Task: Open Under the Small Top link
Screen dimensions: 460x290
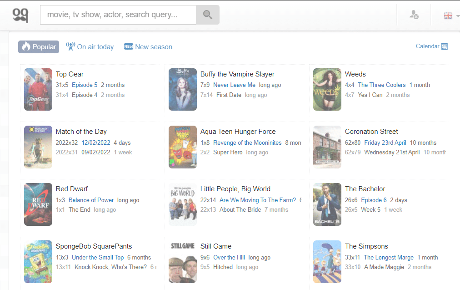Action: click(x=98, y=257)
